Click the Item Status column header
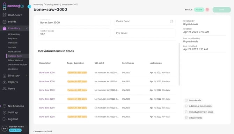Viewport: 234px width, 134px height. [128, 63]
